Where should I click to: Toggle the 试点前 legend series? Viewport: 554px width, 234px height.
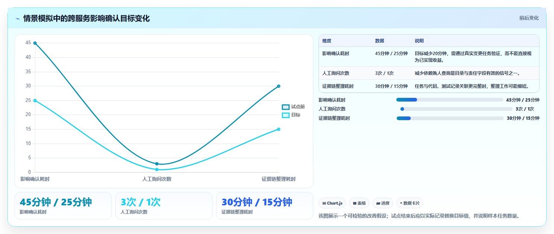(x=294, y=107)
